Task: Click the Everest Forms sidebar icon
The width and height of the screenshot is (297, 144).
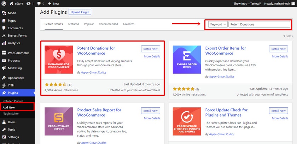Action: 4,36
